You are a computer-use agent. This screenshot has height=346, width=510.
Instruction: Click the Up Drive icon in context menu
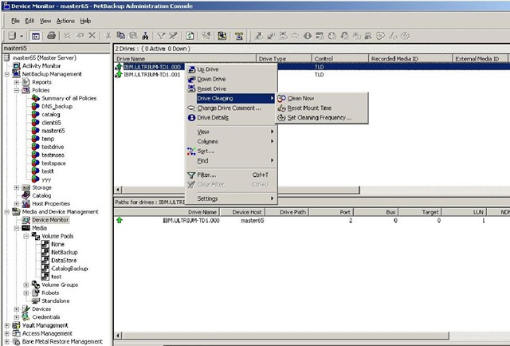coord(191,69)
